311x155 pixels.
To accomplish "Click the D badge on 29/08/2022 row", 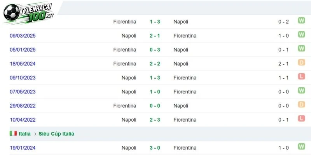I will pyautogui.click(x=301, y=105).
